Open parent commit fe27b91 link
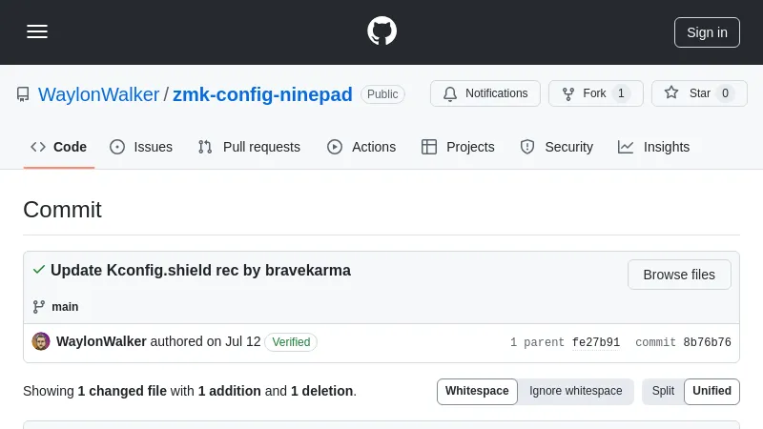This screenshot has height=429, width=763. tap(596, 342)
